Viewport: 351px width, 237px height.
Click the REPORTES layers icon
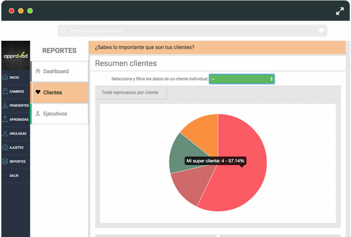click(5, 162)
